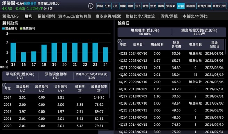228x134 pixels.
Task: Click the blue 現金股利 legend swatch
Action: tap(3, 28)
